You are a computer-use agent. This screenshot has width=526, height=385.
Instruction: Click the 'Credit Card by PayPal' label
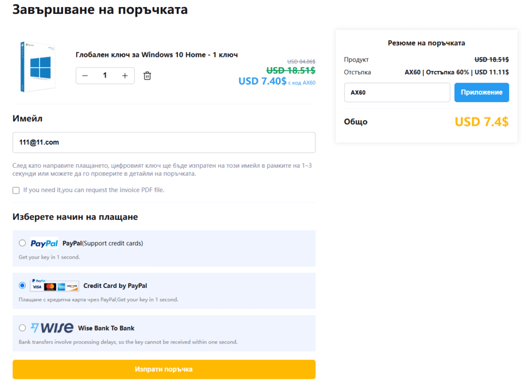pyautogui.click(x=115, y=286)
